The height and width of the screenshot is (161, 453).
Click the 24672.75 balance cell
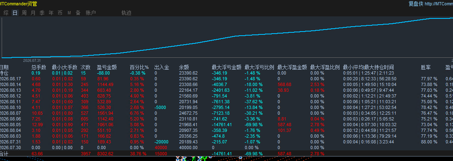pyautogui.click(x=188, y=113)
